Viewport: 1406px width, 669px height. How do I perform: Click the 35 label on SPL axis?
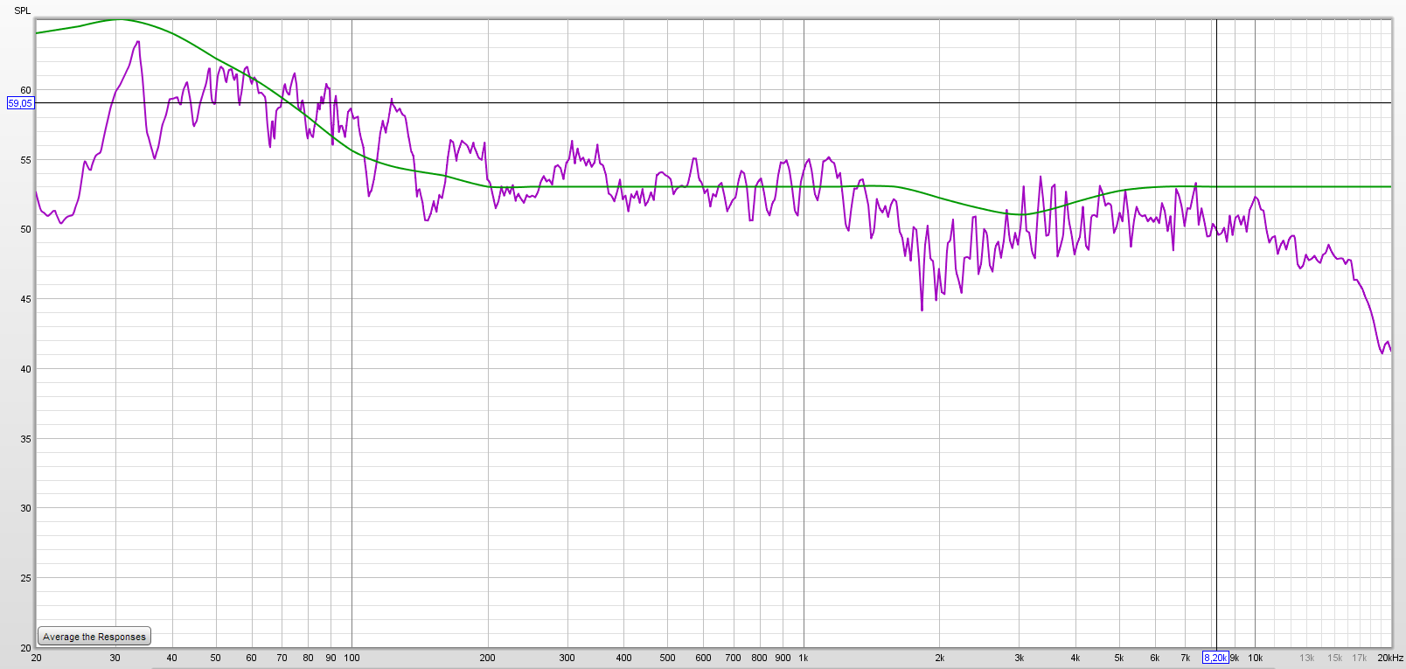pos(25,439)
